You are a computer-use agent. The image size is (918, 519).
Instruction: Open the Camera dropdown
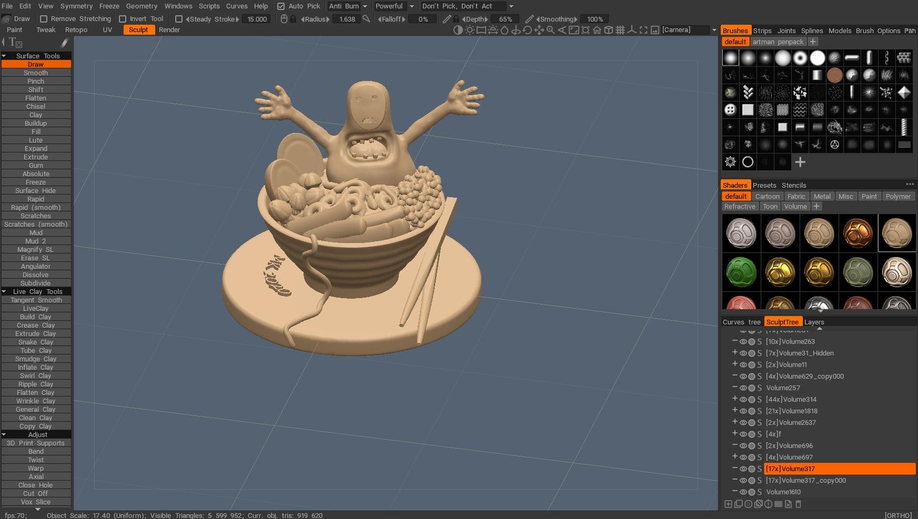click(x=689, y=30)
